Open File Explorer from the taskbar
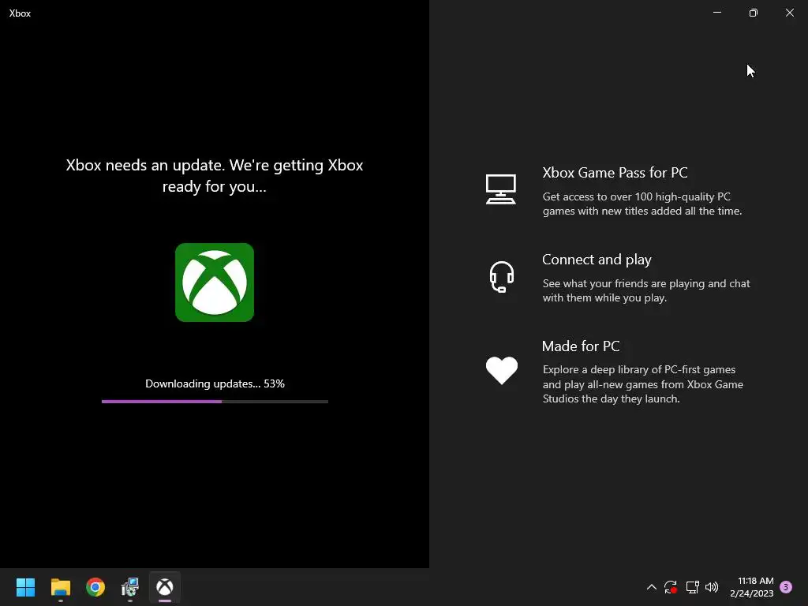808x606 pixels. [60, 587]
